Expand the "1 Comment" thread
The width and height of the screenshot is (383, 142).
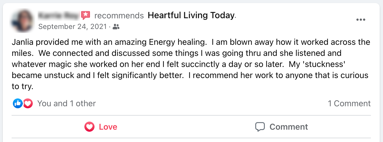coord(349,103)
